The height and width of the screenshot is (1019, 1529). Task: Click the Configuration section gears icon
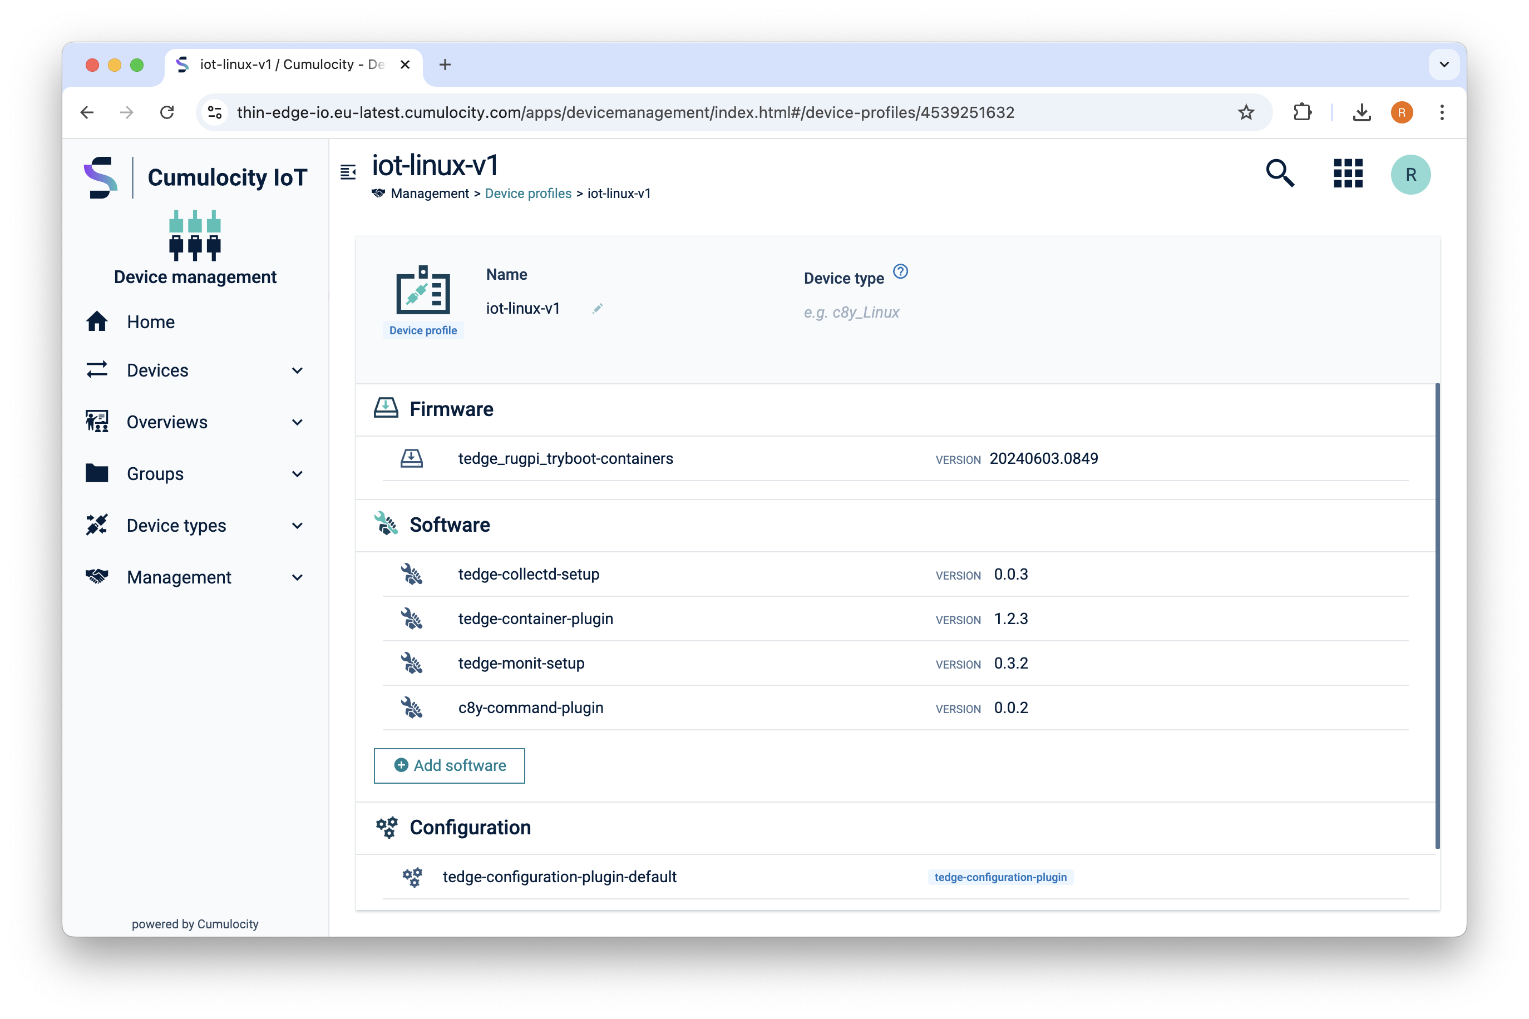(387, 827)
